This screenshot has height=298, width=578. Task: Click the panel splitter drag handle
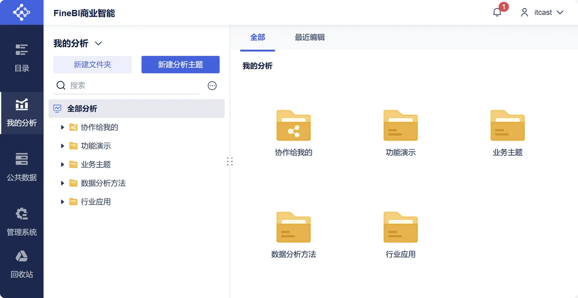coord(230,161)
